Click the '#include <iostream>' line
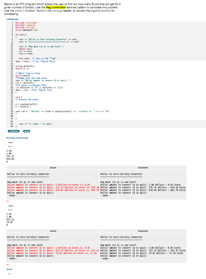The width and height of the screenshot is (206, 279). [x=26, y=23]
